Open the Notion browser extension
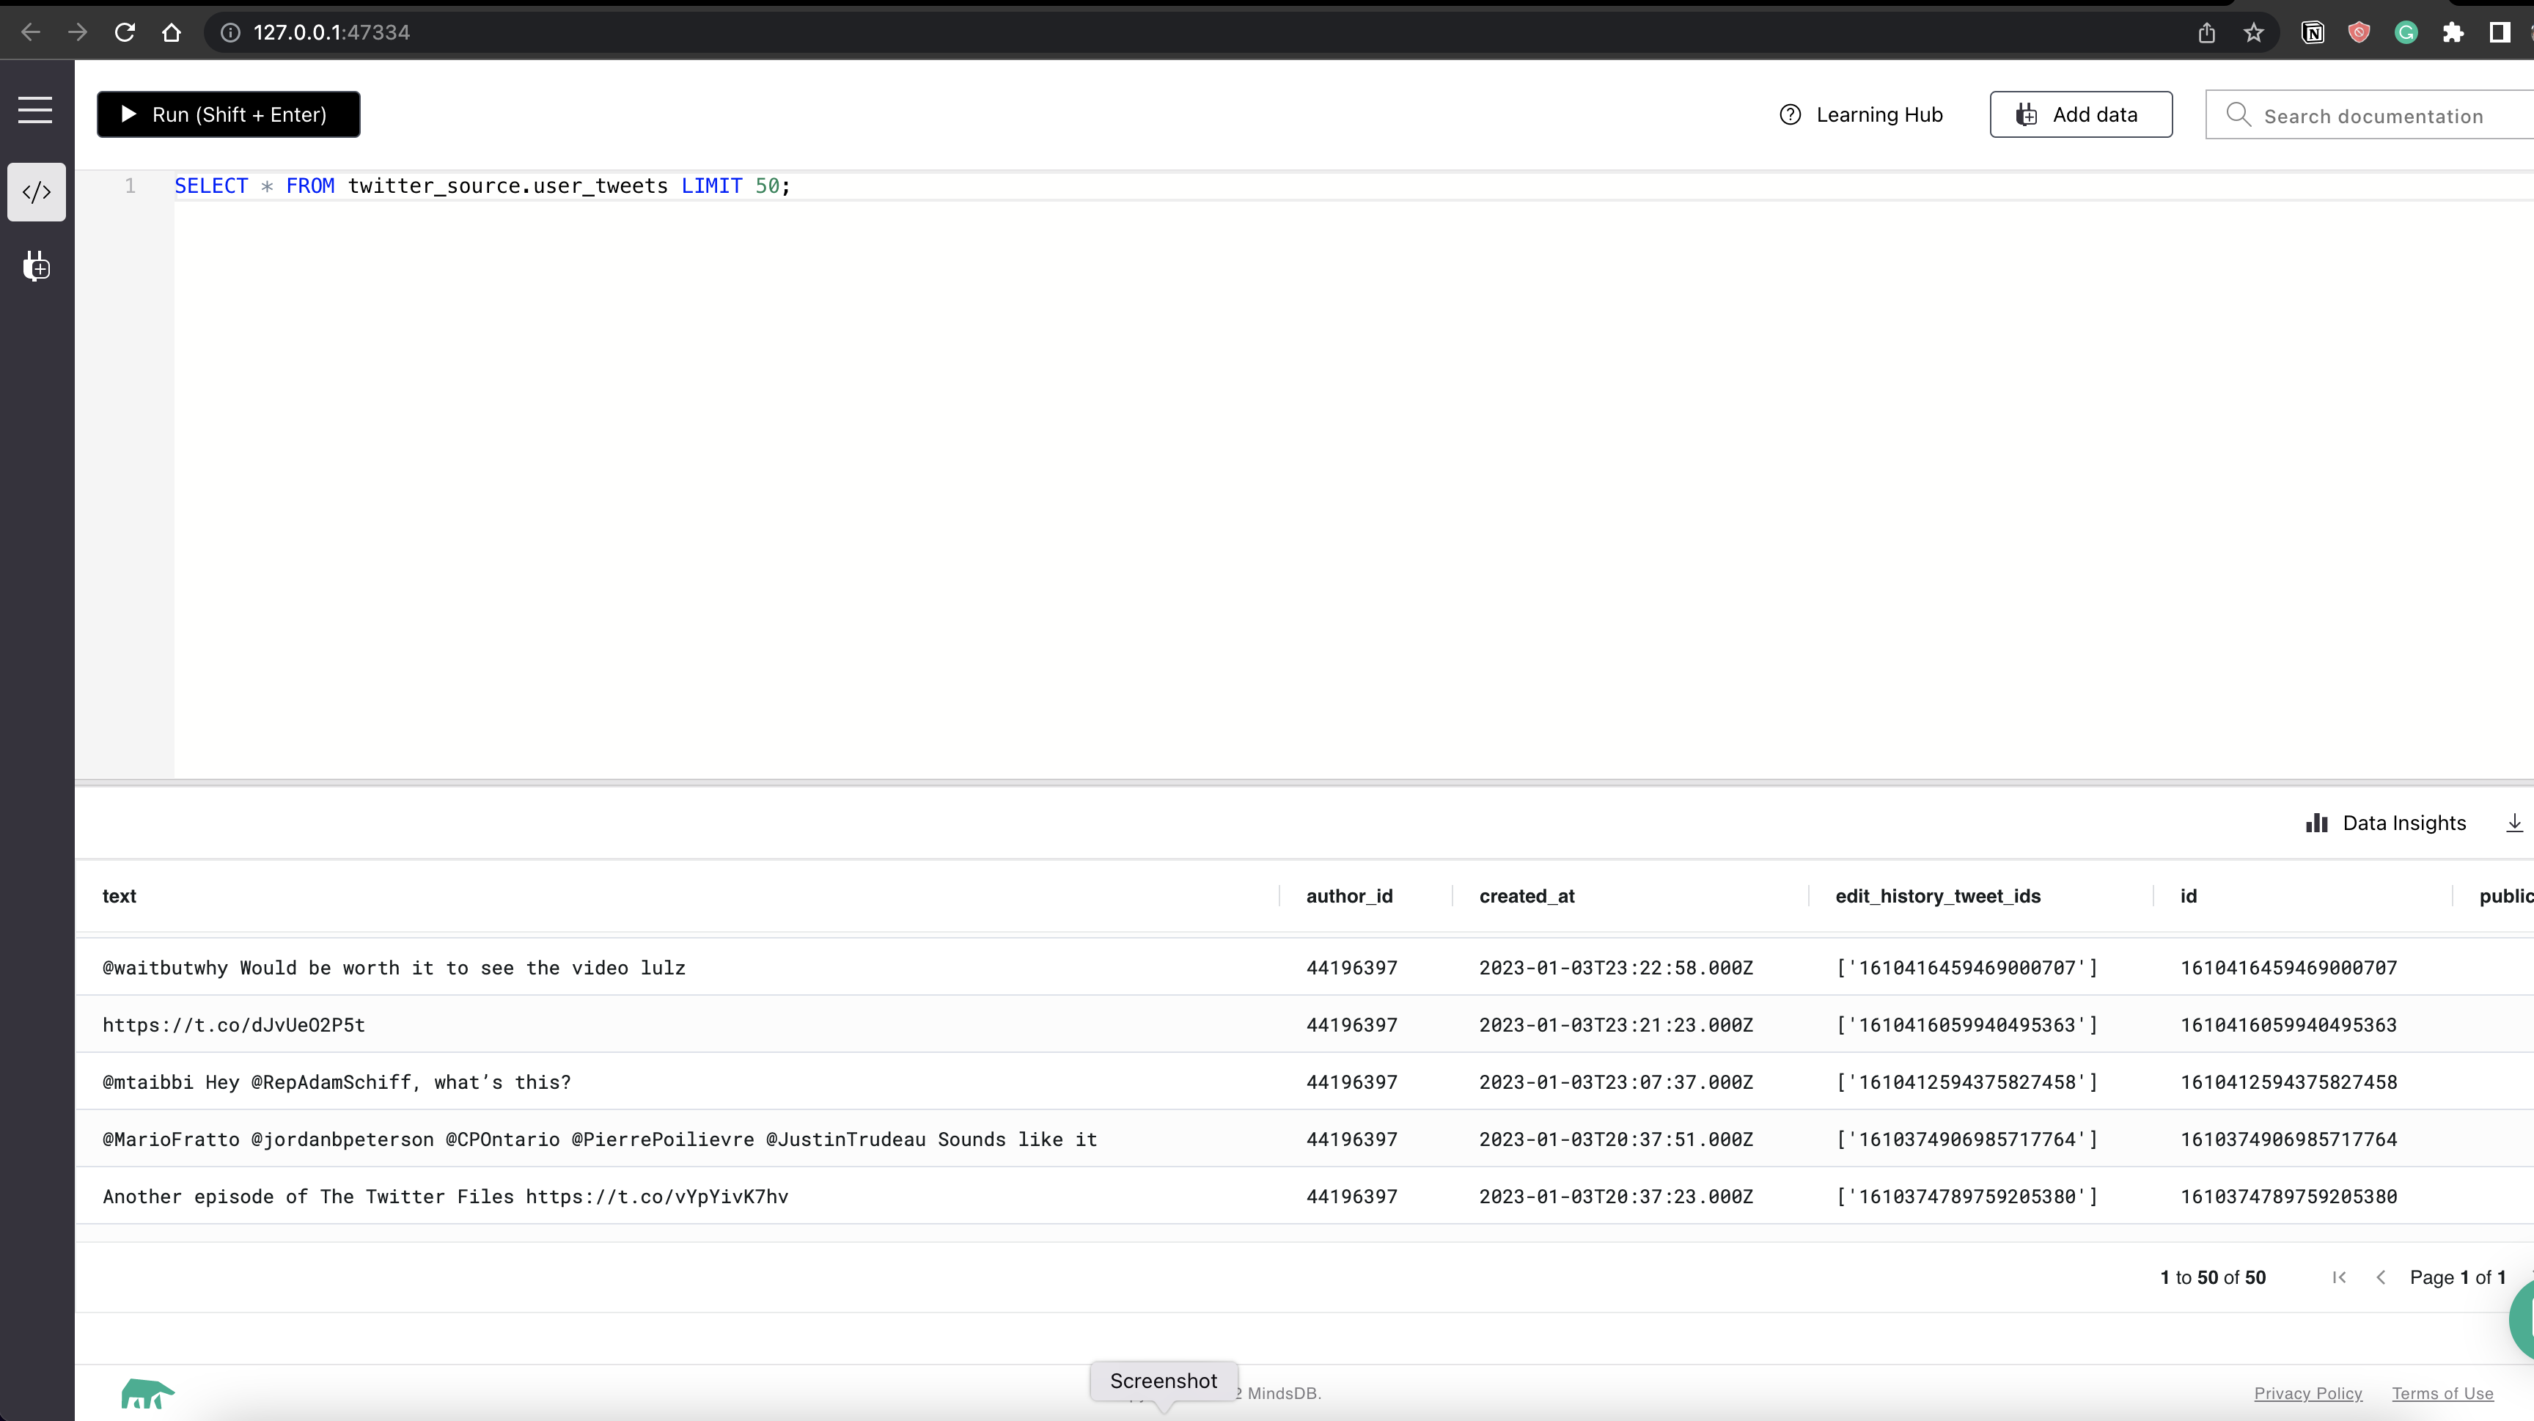This screenshot has height=1421, width=2534. [x=2313, y=32]
